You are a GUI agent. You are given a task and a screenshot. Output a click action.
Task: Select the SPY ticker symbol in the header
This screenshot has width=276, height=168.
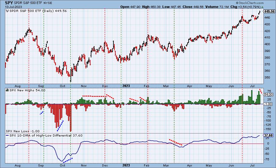[9, 3]
